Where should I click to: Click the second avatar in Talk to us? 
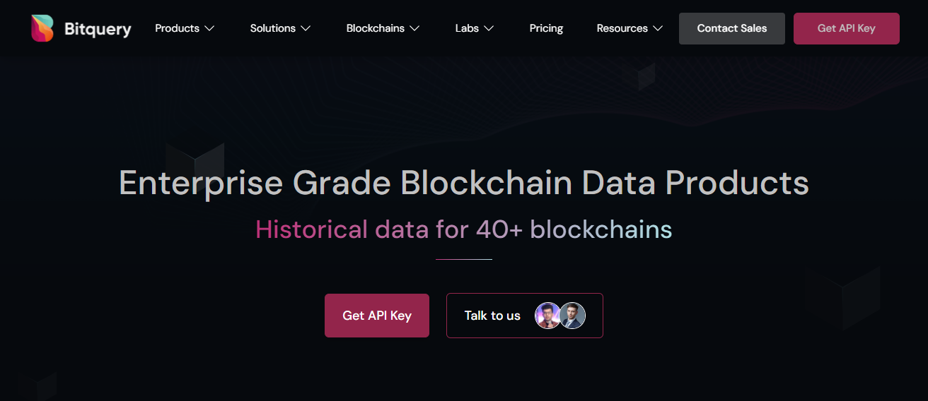[x=572, y=316]
